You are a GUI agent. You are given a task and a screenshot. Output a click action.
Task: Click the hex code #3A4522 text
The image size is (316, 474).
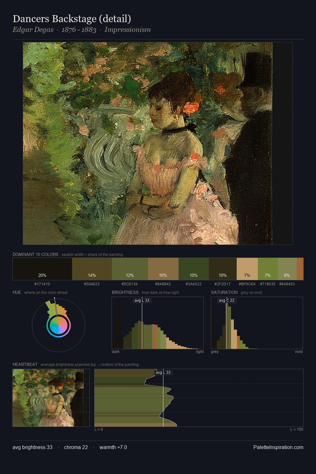coord(193,284)
